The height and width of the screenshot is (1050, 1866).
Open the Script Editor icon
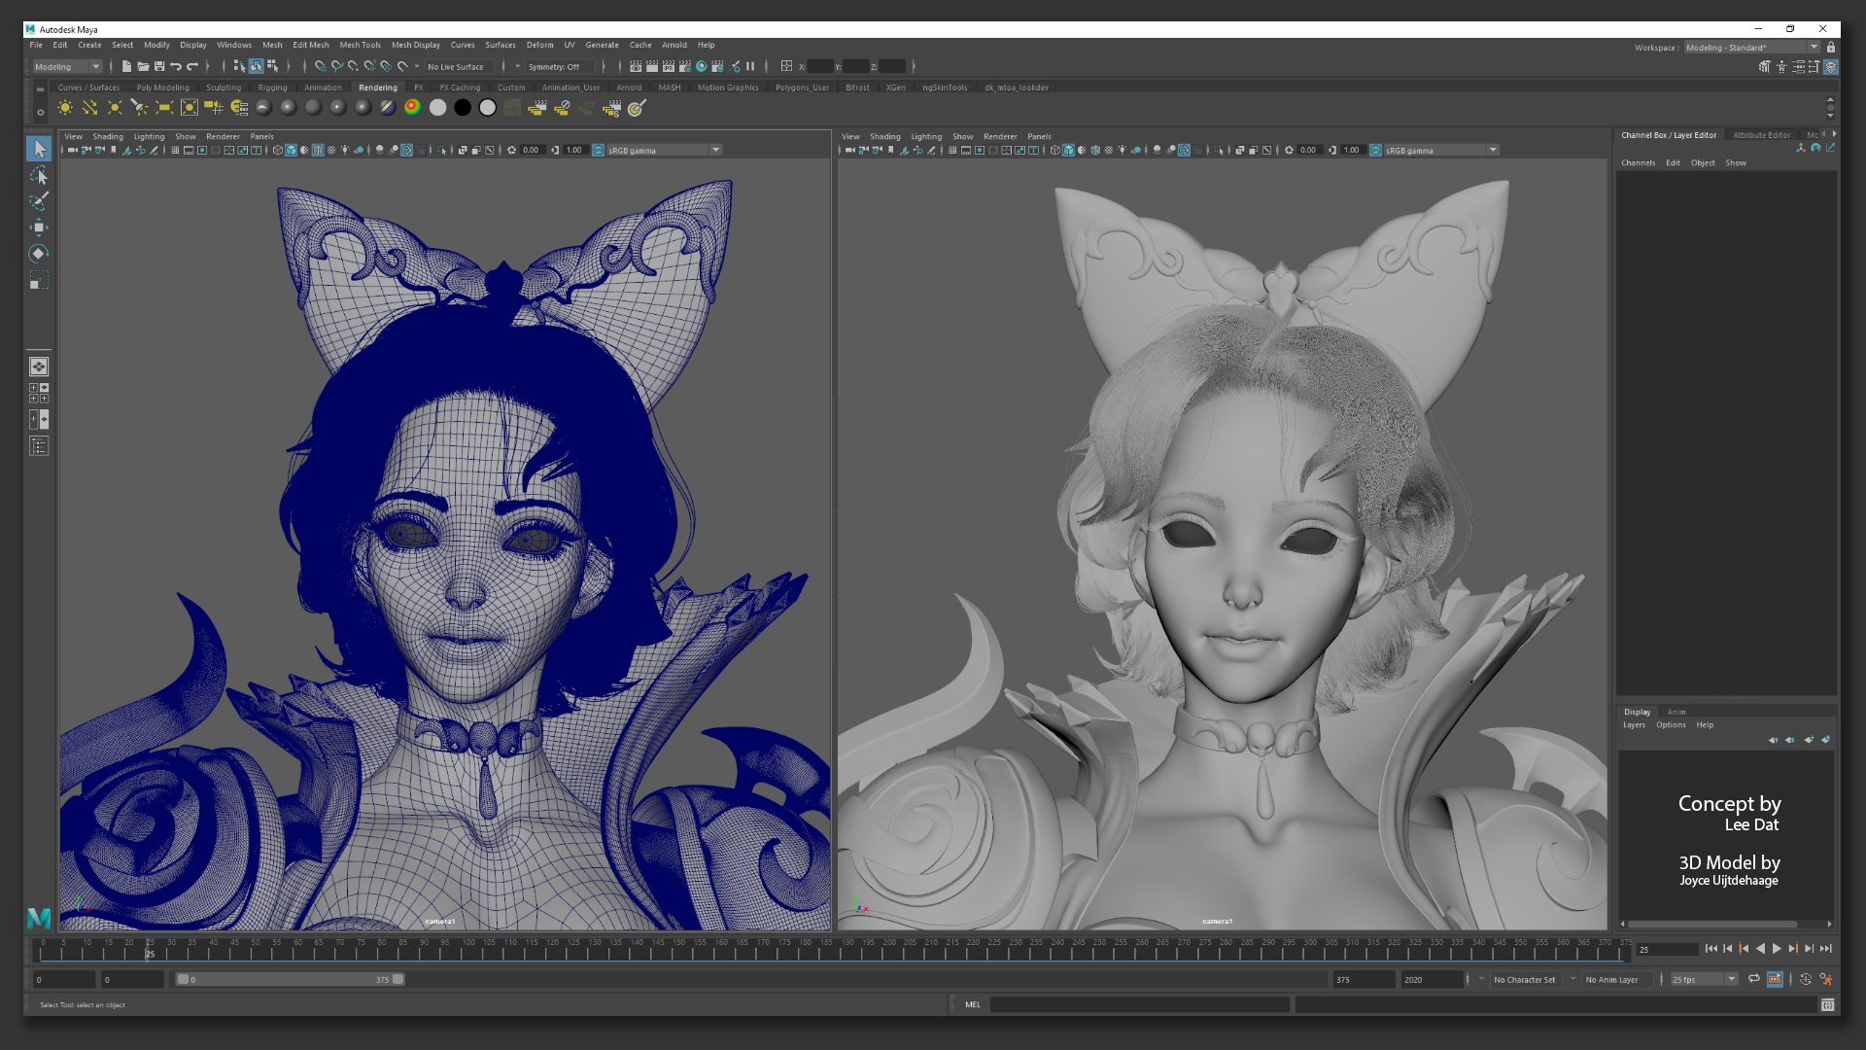[x=1828, y=1004]
